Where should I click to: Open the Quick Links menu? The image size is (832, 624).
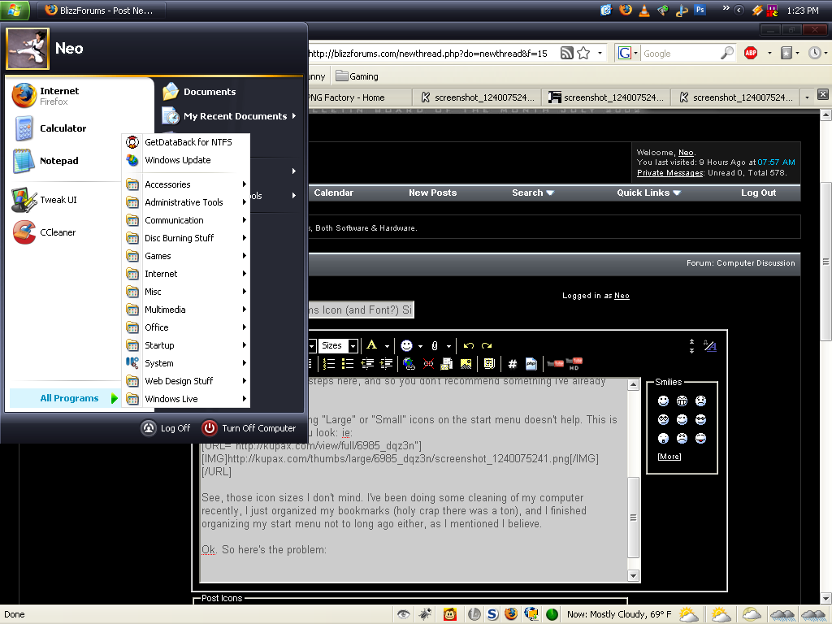(x=648, y=193)
